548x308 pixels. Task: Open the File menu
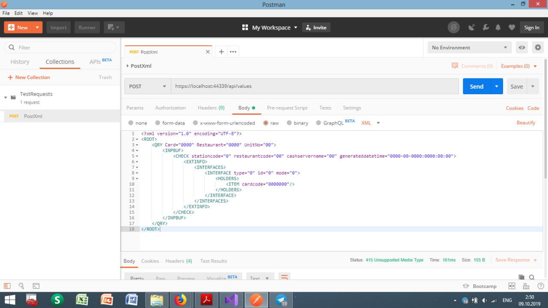(6, 13)
